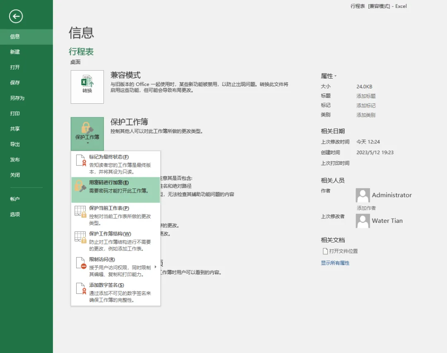Click the Administrator author avatar

click(x=363, y=195)
